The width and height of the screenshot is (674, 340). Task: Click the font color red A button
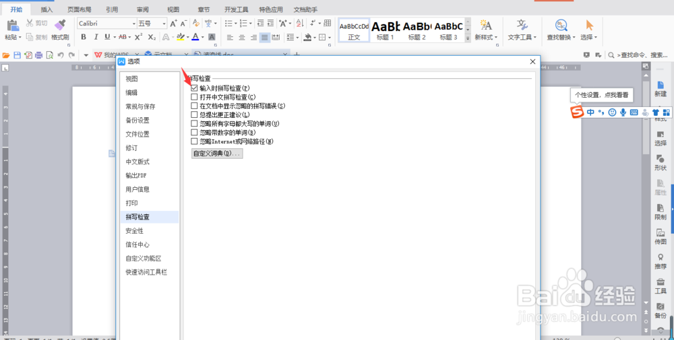coord(195,37)
